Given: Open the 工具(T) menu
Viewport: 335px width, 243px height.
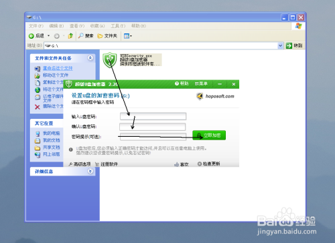Looking at the screenshot, I should 118,26.
